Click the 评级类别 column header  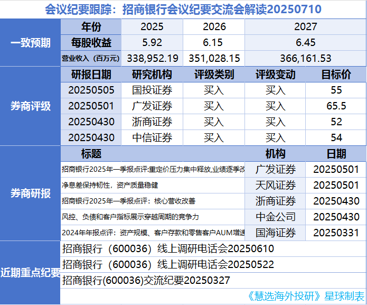point(214,75)
